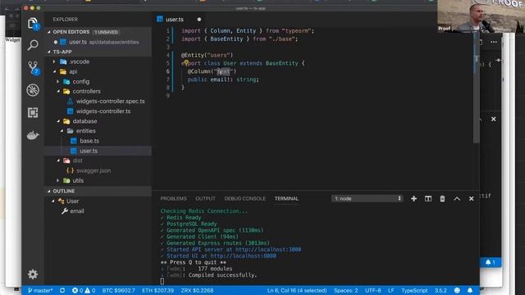Change language mode TypeScript
Screen dimensions: 525x295
414,290
